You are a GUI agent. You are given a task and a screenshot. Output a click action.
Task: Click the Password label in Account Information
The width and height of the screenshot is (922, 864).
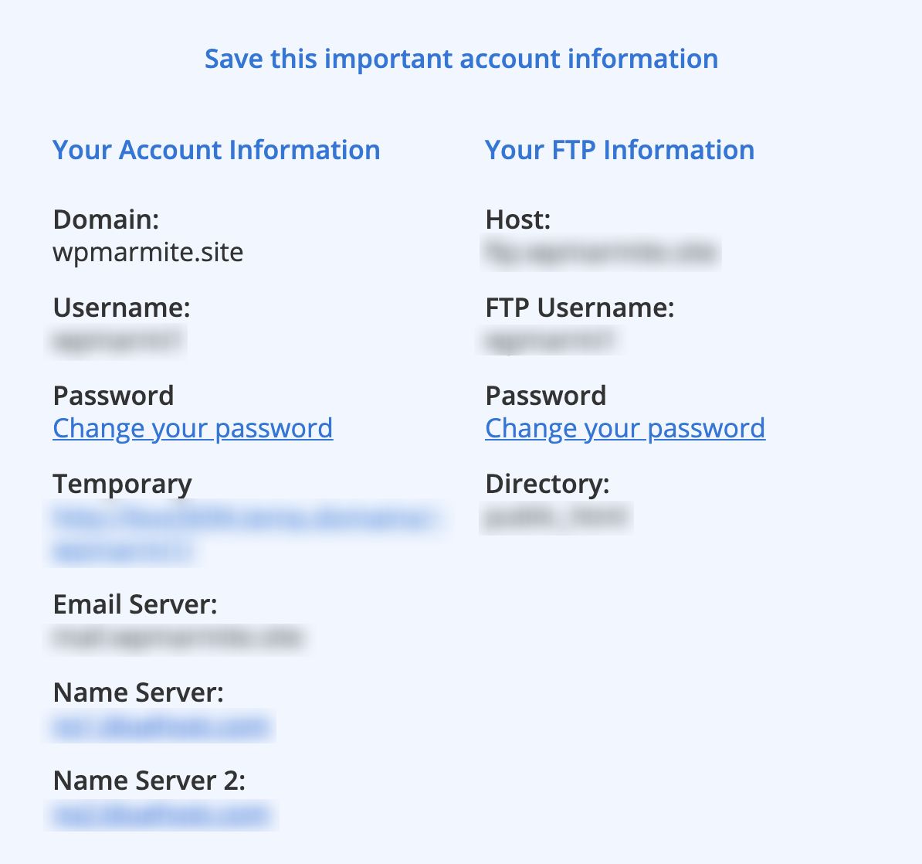(x=113, y=396)
